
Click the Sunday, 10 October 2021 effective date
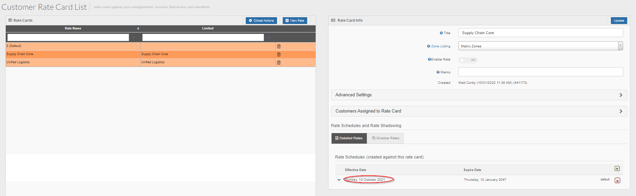click(365, 180)
